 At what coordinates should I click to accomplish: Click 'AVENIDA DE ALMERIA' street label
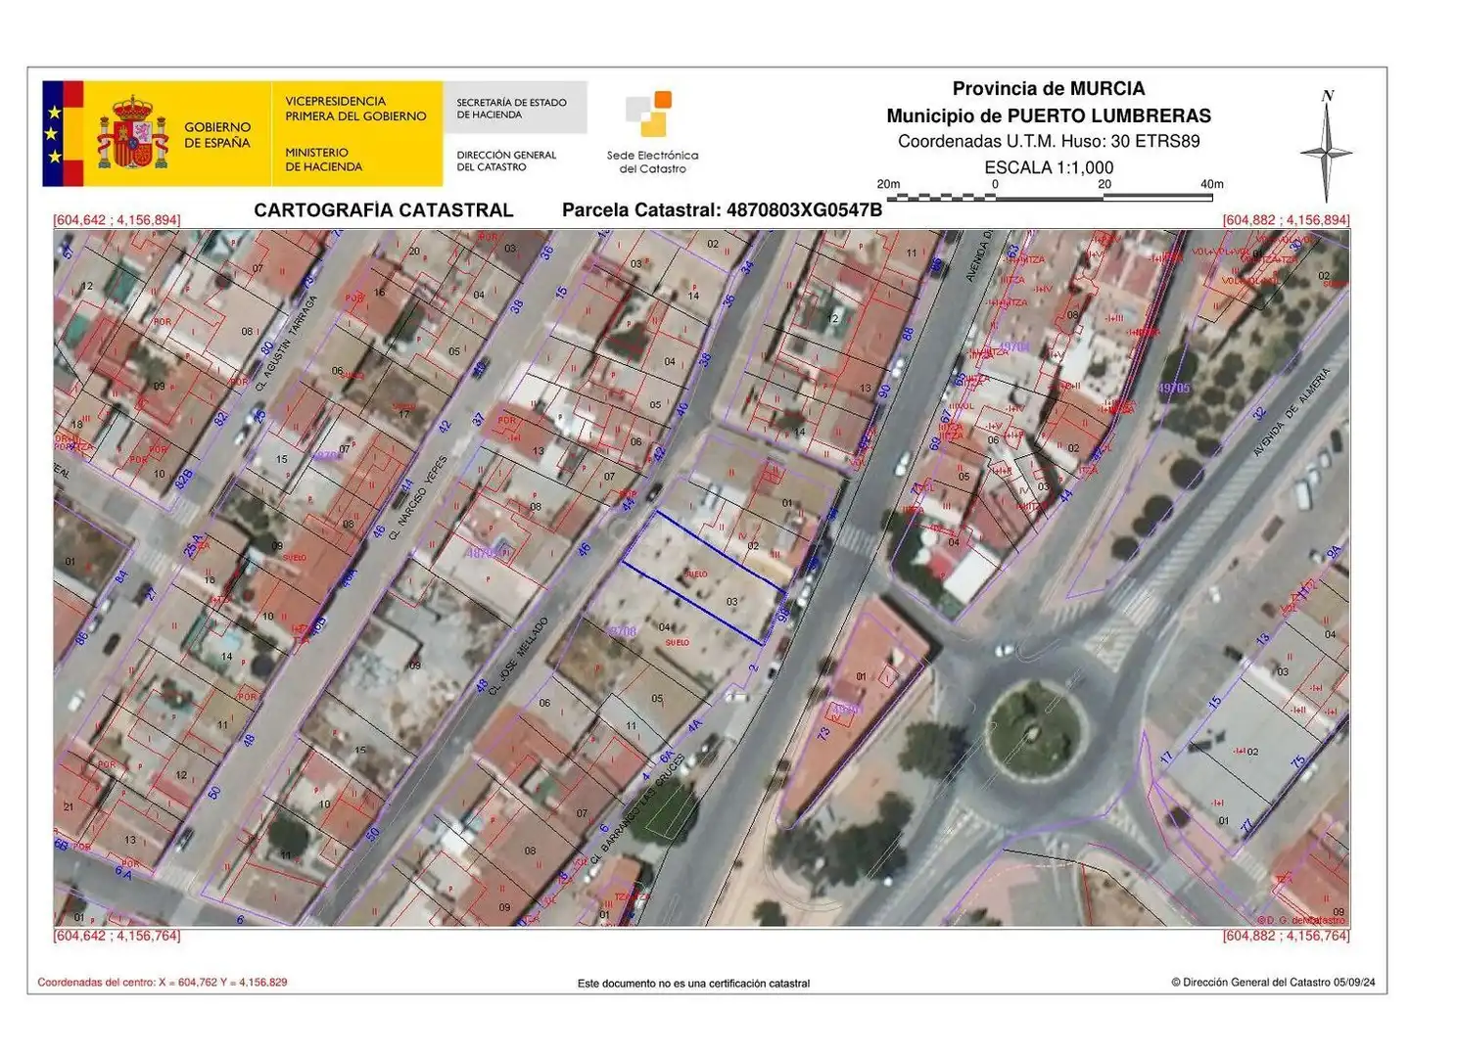pos(1292,411)
